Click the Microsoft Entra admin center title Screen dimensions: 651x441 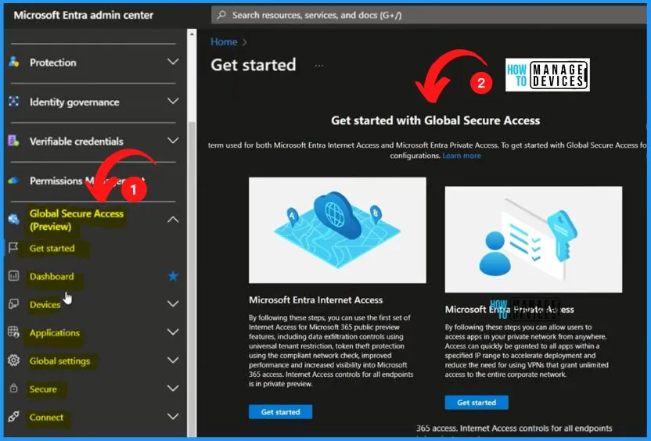click(84, 16)
